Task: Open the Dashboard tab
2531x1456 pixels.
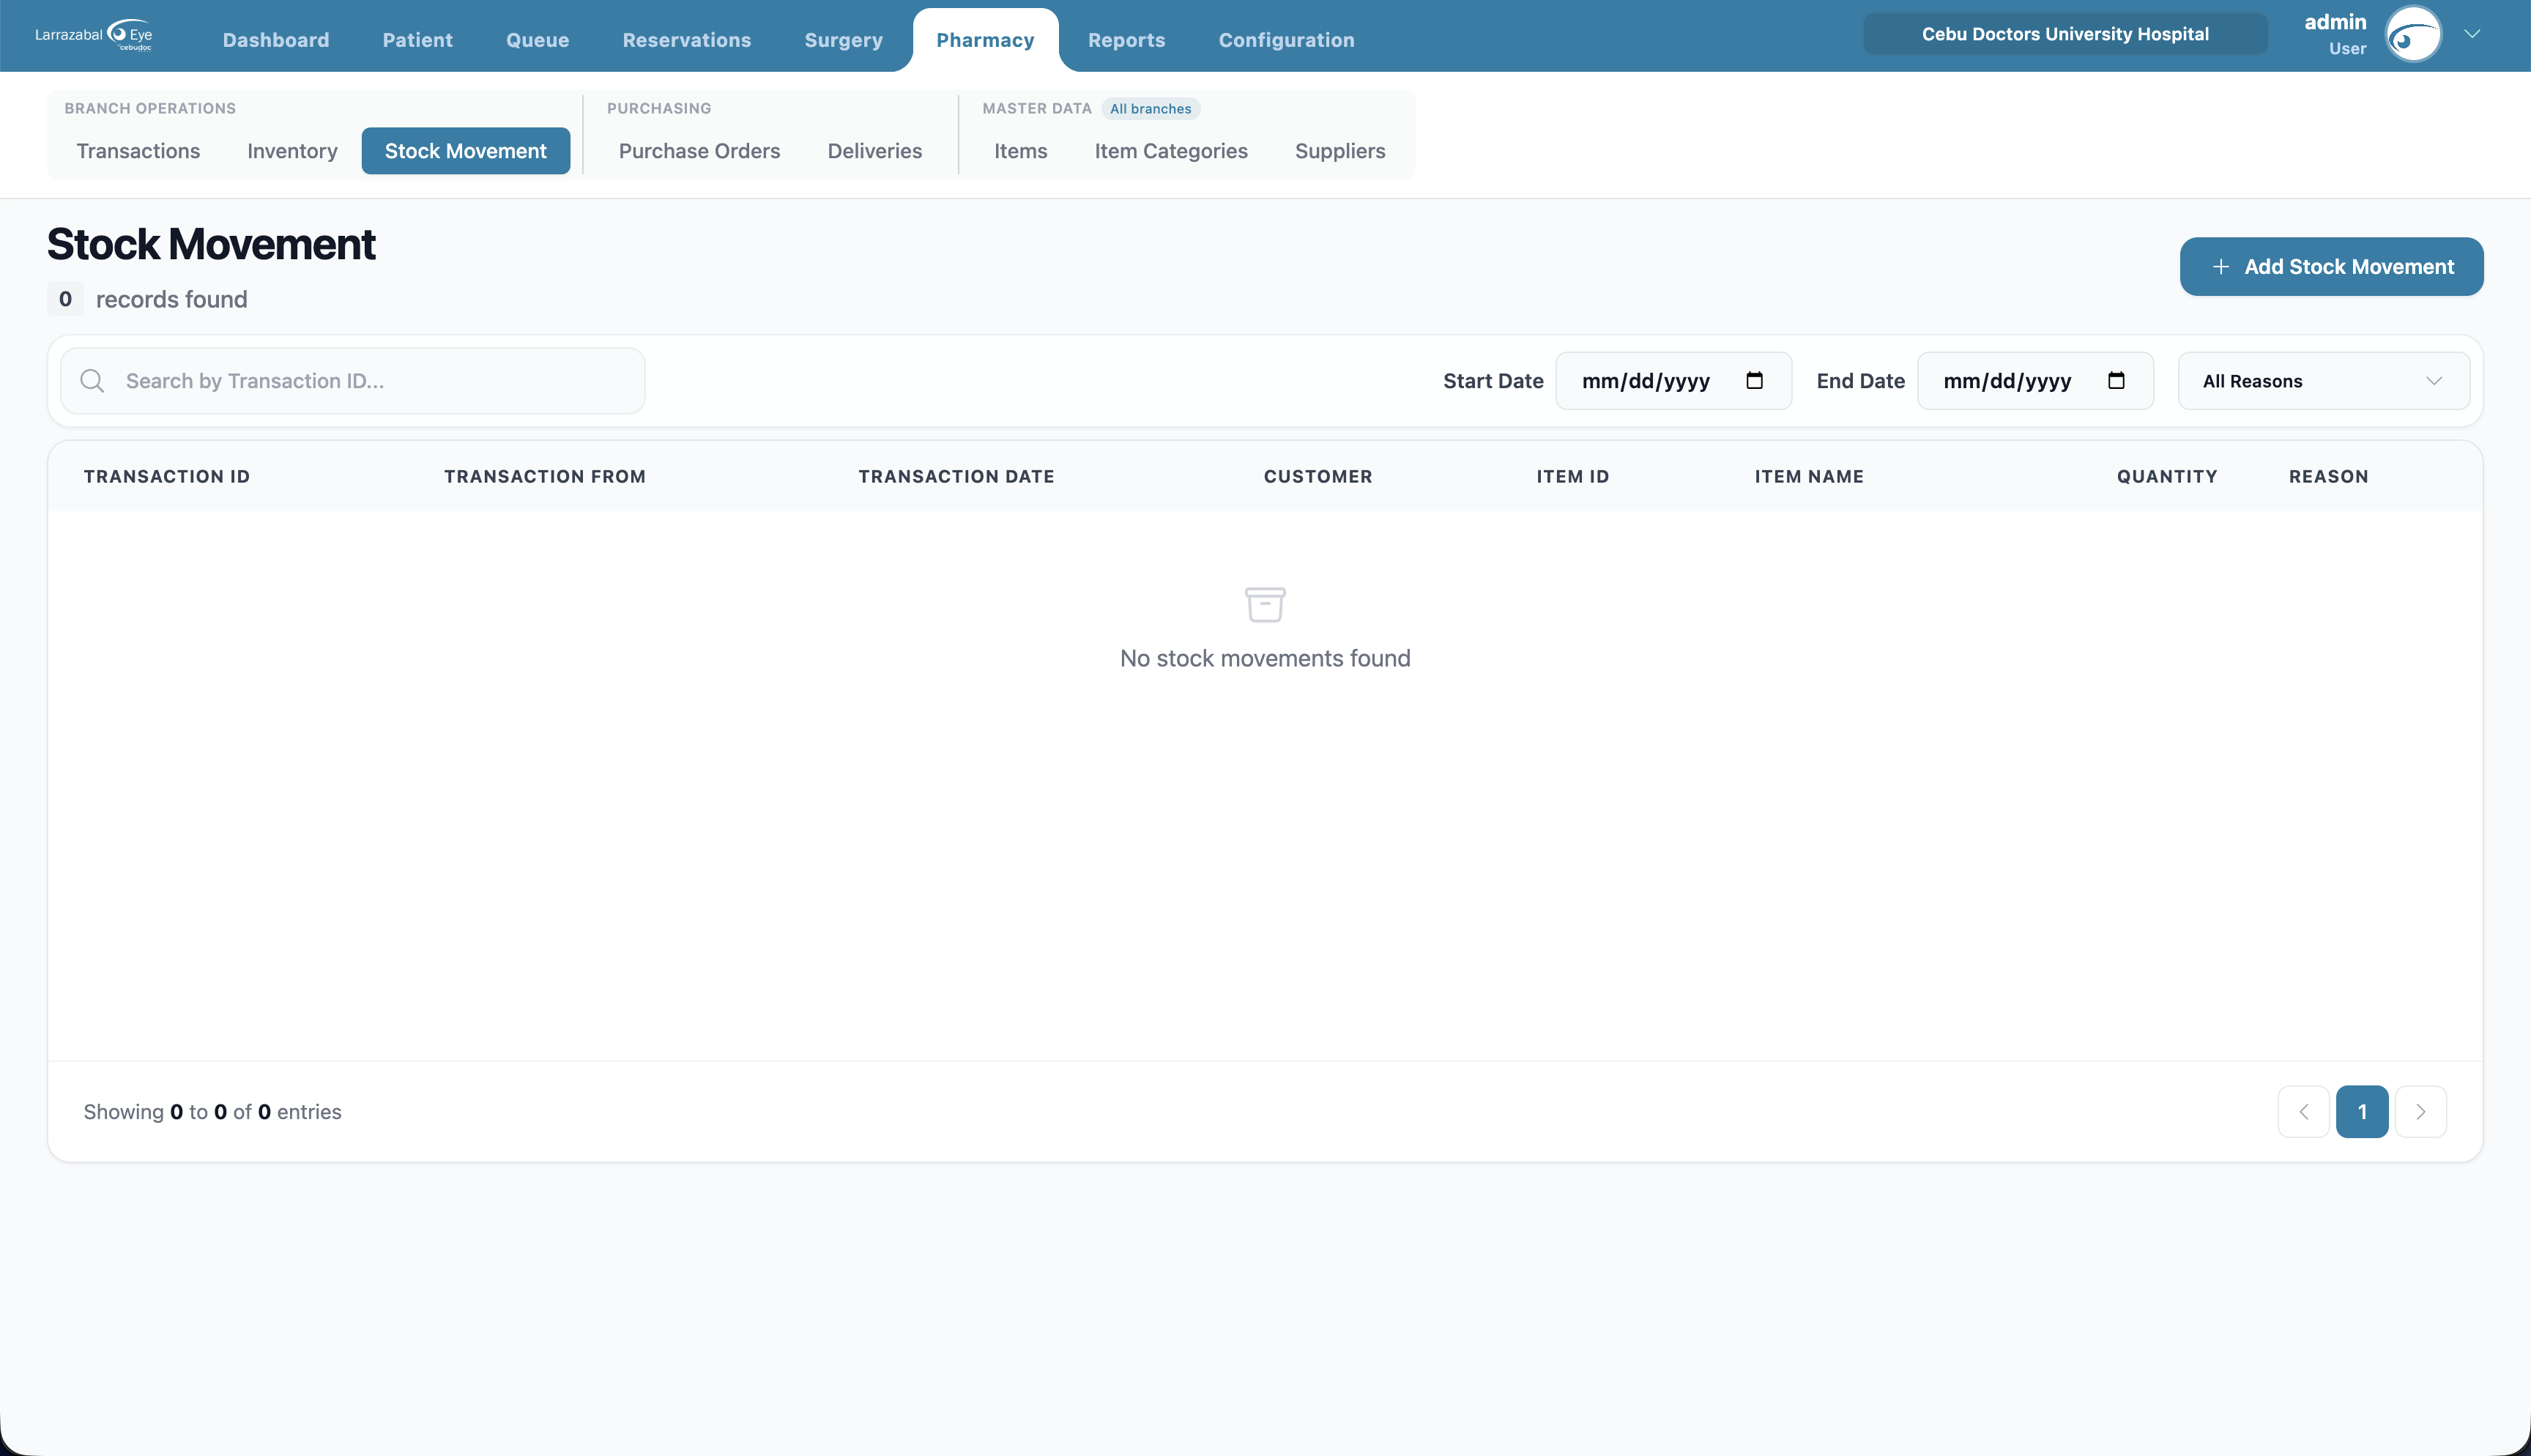Action: point(276,40)
